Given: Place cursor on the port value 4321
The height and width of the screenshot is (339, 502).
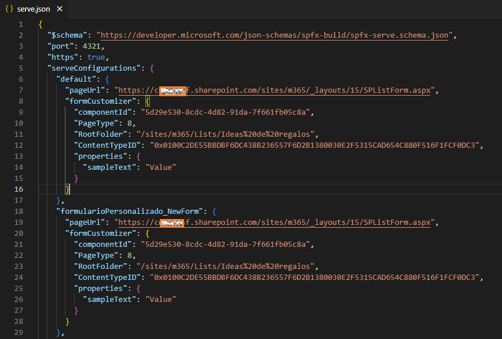Looking at the screenshot, I should (91, 46).
